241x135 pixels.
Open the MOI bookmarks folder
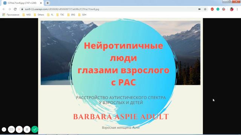click(x=27, y=15)
